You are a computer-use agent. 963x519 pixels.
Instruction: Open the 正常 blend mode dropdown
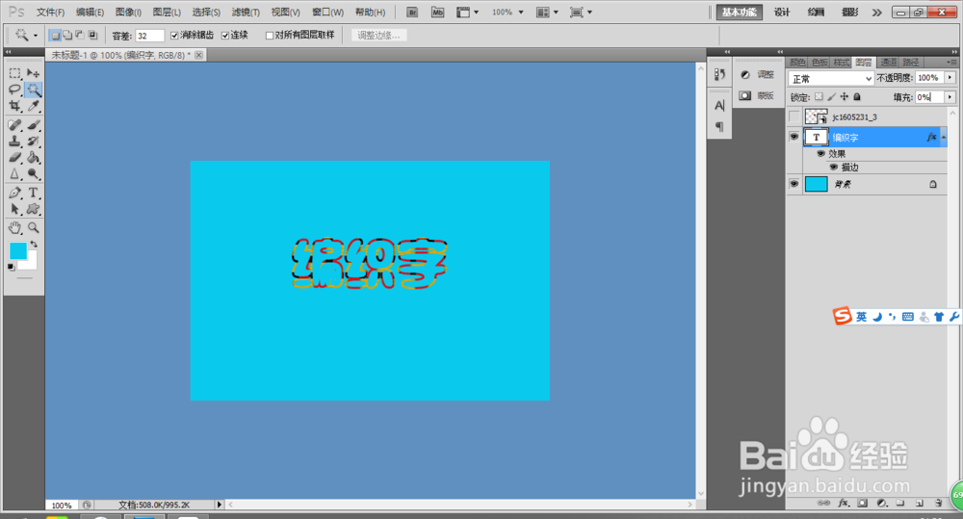click(831, 79)
